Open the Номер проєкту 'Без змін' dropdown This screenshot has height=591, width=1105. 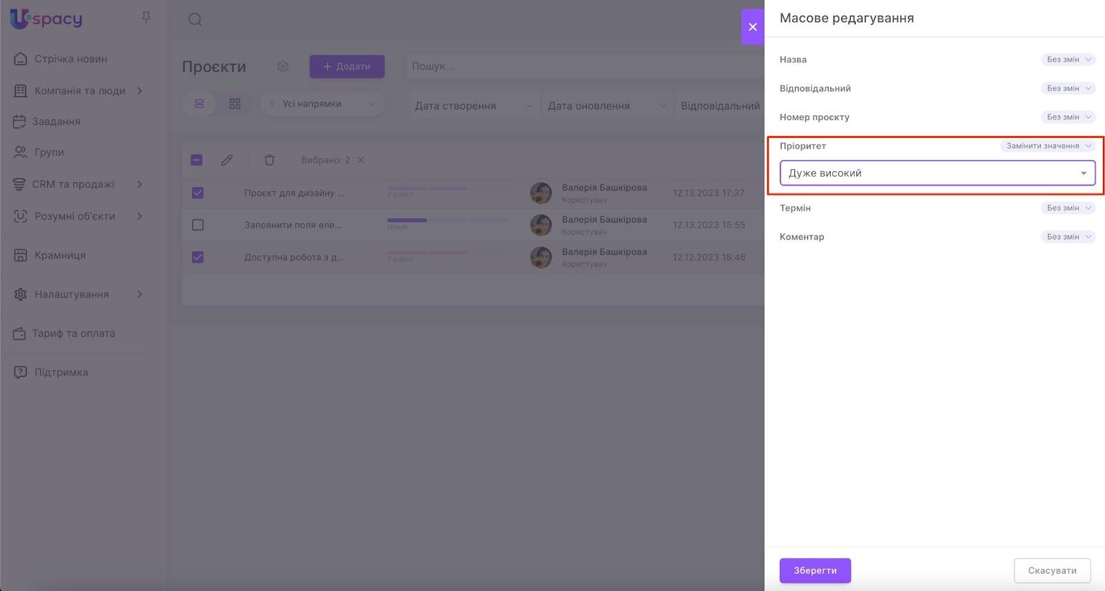(x=1068, y=117)
